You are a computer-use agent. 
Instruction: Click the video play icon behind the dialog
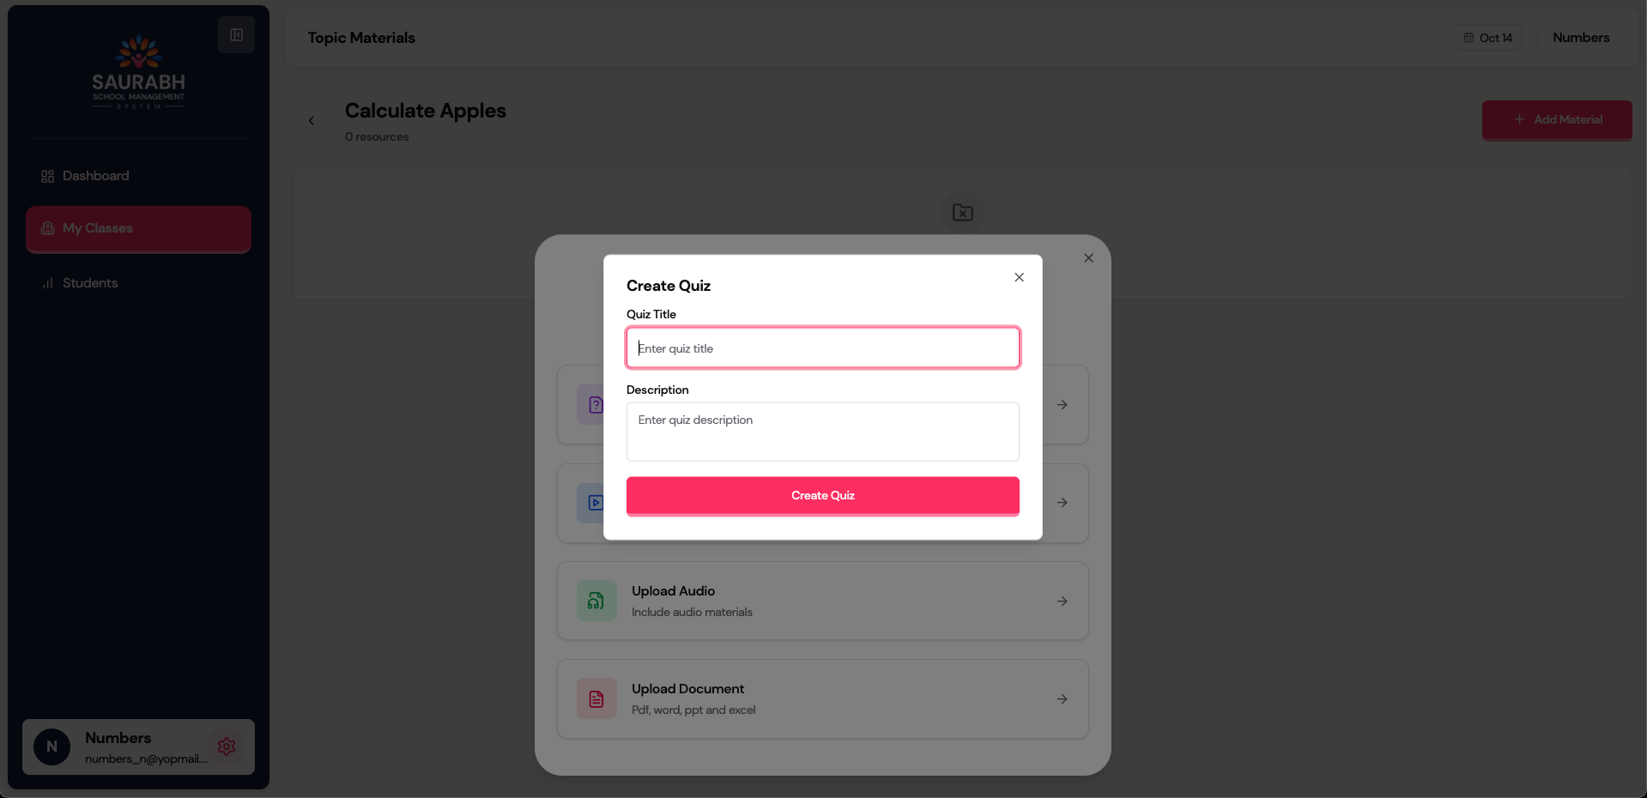point(594,503)
